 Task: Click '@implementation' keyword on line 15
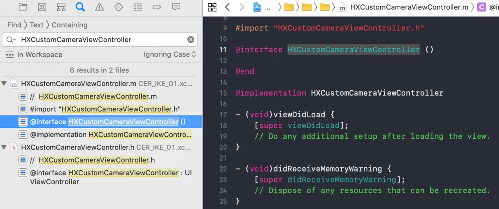tap(271, 93)
